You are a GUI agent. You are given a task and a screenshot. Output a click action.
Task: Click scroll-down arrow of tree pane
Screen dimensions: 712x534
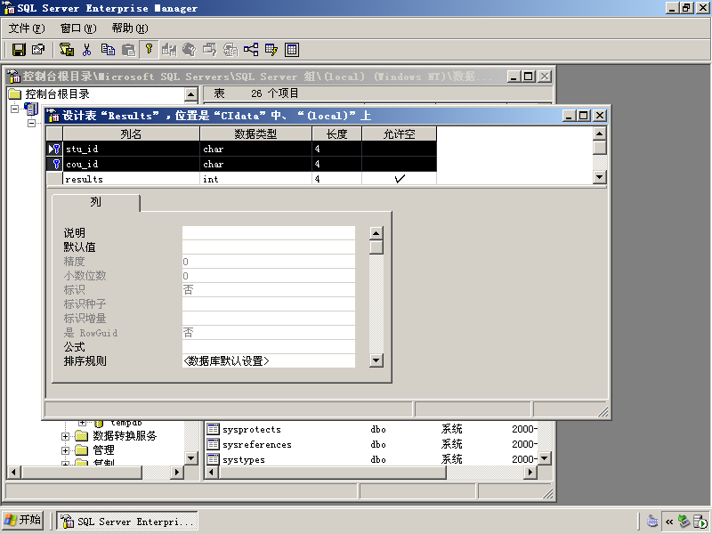pos(191,458)
